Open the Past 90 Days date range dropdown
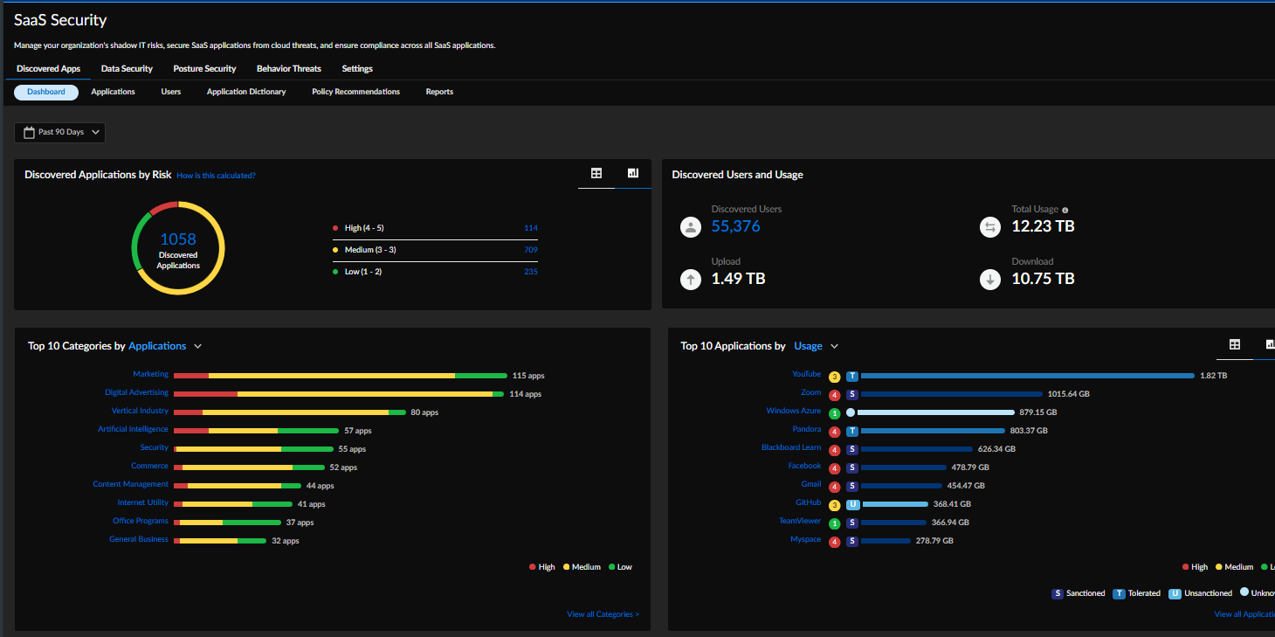The width and height of the screenshot is (1275, 637). point(59,132)
